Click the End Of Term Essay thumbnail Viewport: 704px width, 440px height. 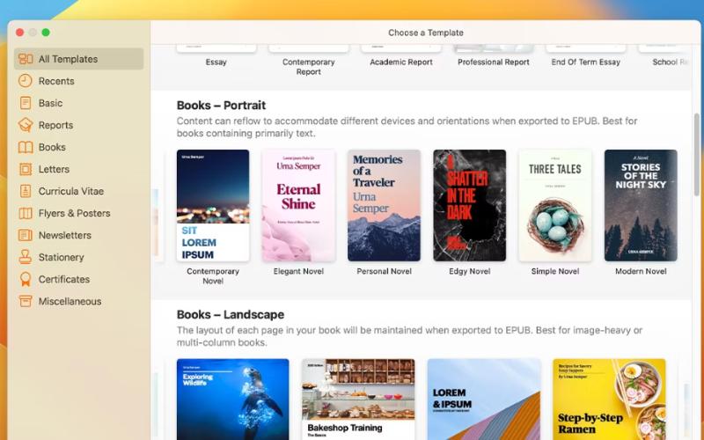[586, 48]
